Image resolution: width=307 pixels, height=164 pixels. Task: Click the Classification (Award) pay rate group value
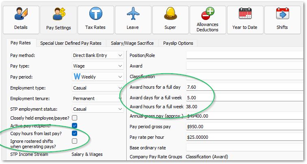pyautogui.click(x=207, y=157)
